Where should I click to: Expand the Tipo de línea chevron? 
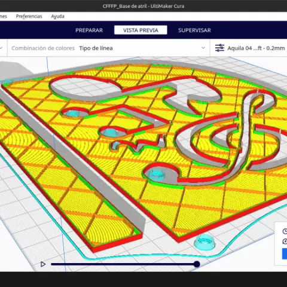pos(203,48)
